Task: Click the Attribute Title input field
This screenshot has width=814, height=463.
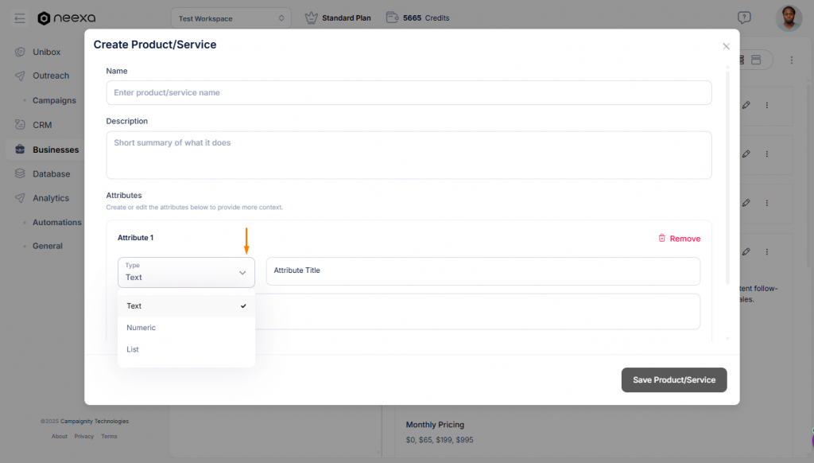Action: (x=483, y=270)
